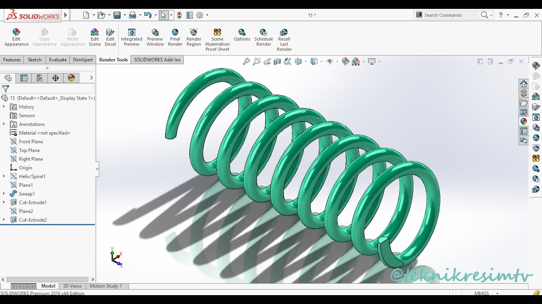Open Edit Decal
Screen dimensions: 542x304
pos(110,38)
